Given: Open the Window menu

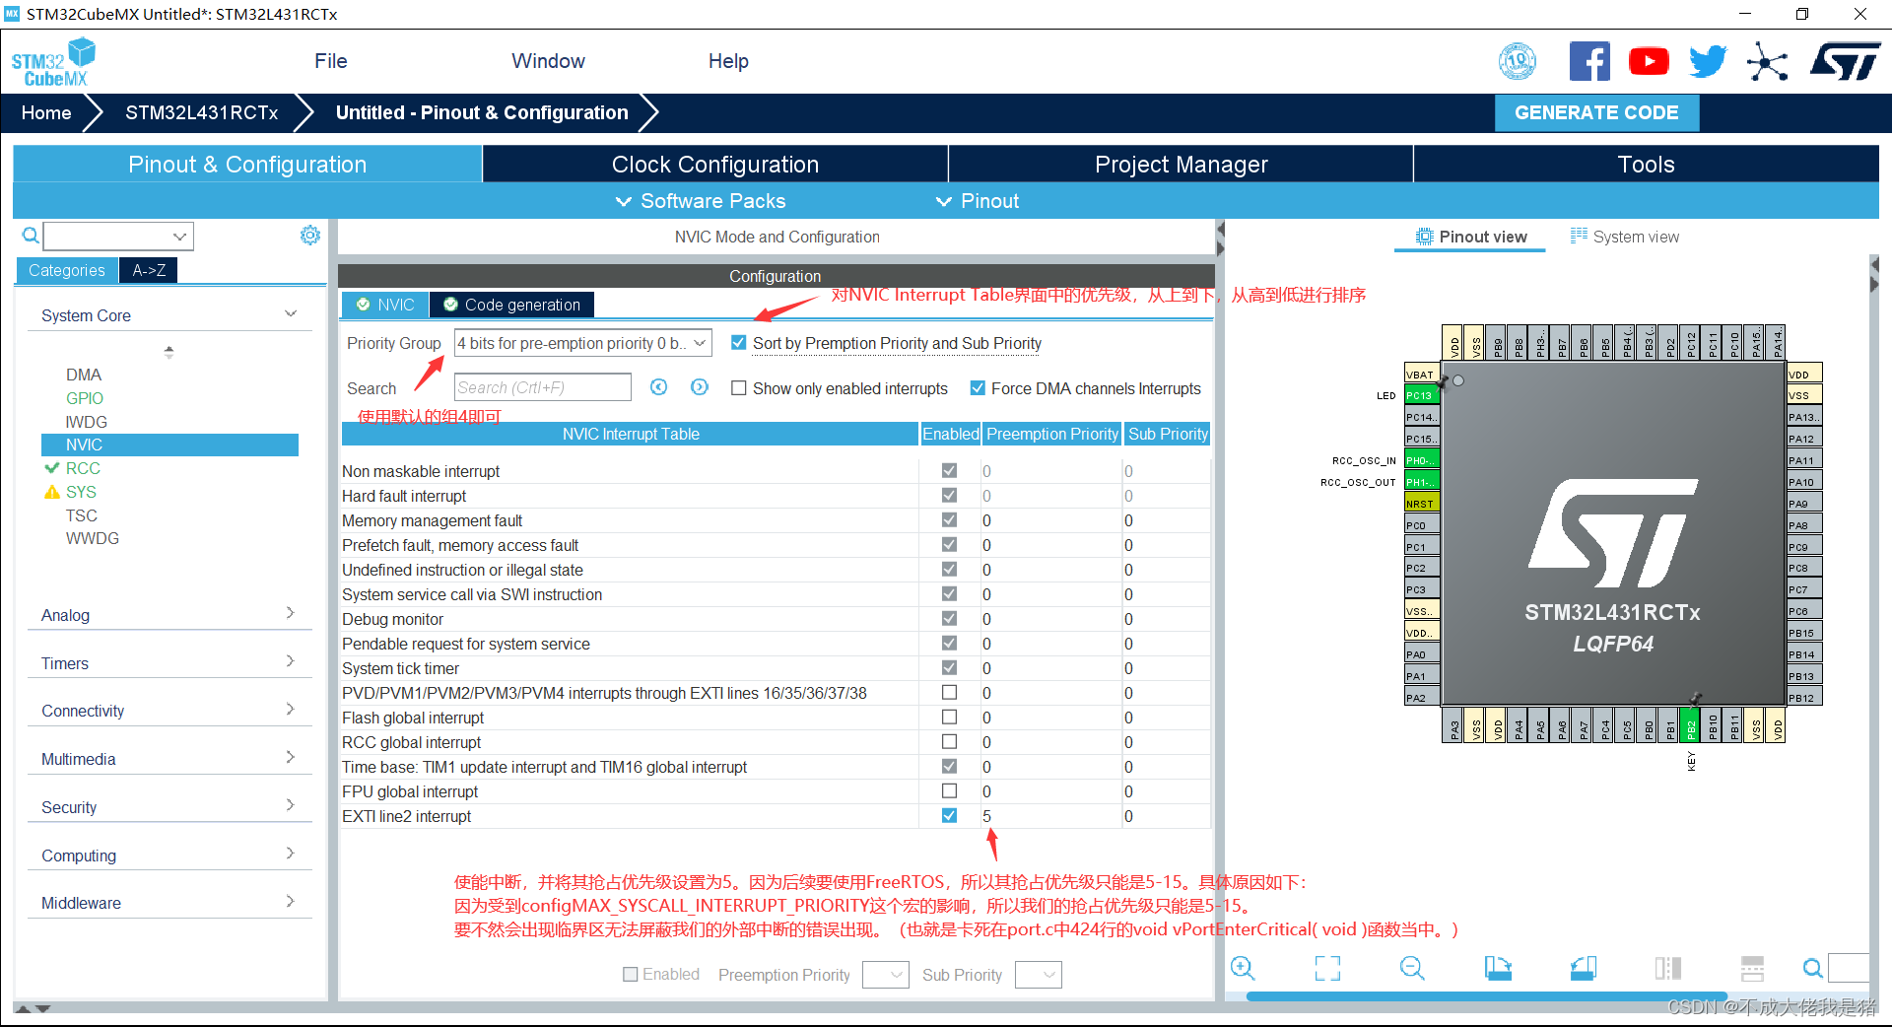Looking at the screenshot, I should click(548, 61).
